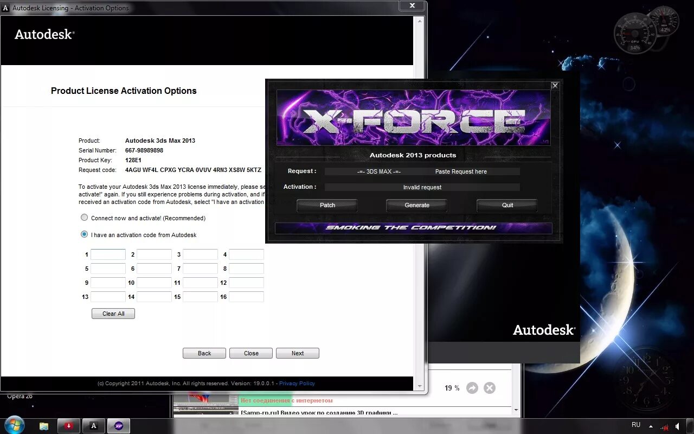Click activation code field 16

tap(246, 297)
